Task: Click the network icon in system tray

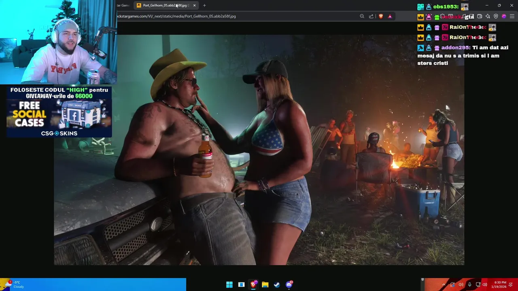Action: (x=478, y=285)
